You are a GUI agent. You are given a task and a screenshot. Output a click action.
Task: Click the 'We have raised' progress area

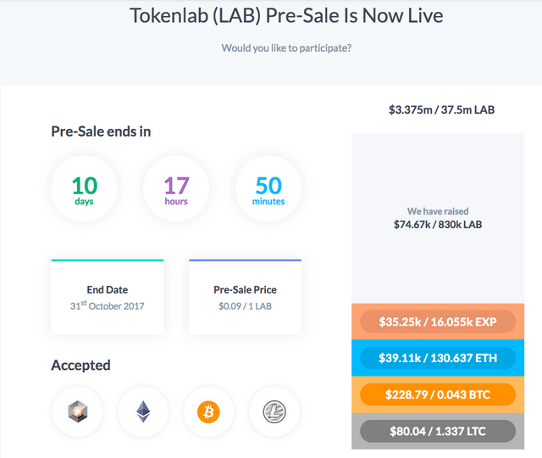[x=438, y=218]
